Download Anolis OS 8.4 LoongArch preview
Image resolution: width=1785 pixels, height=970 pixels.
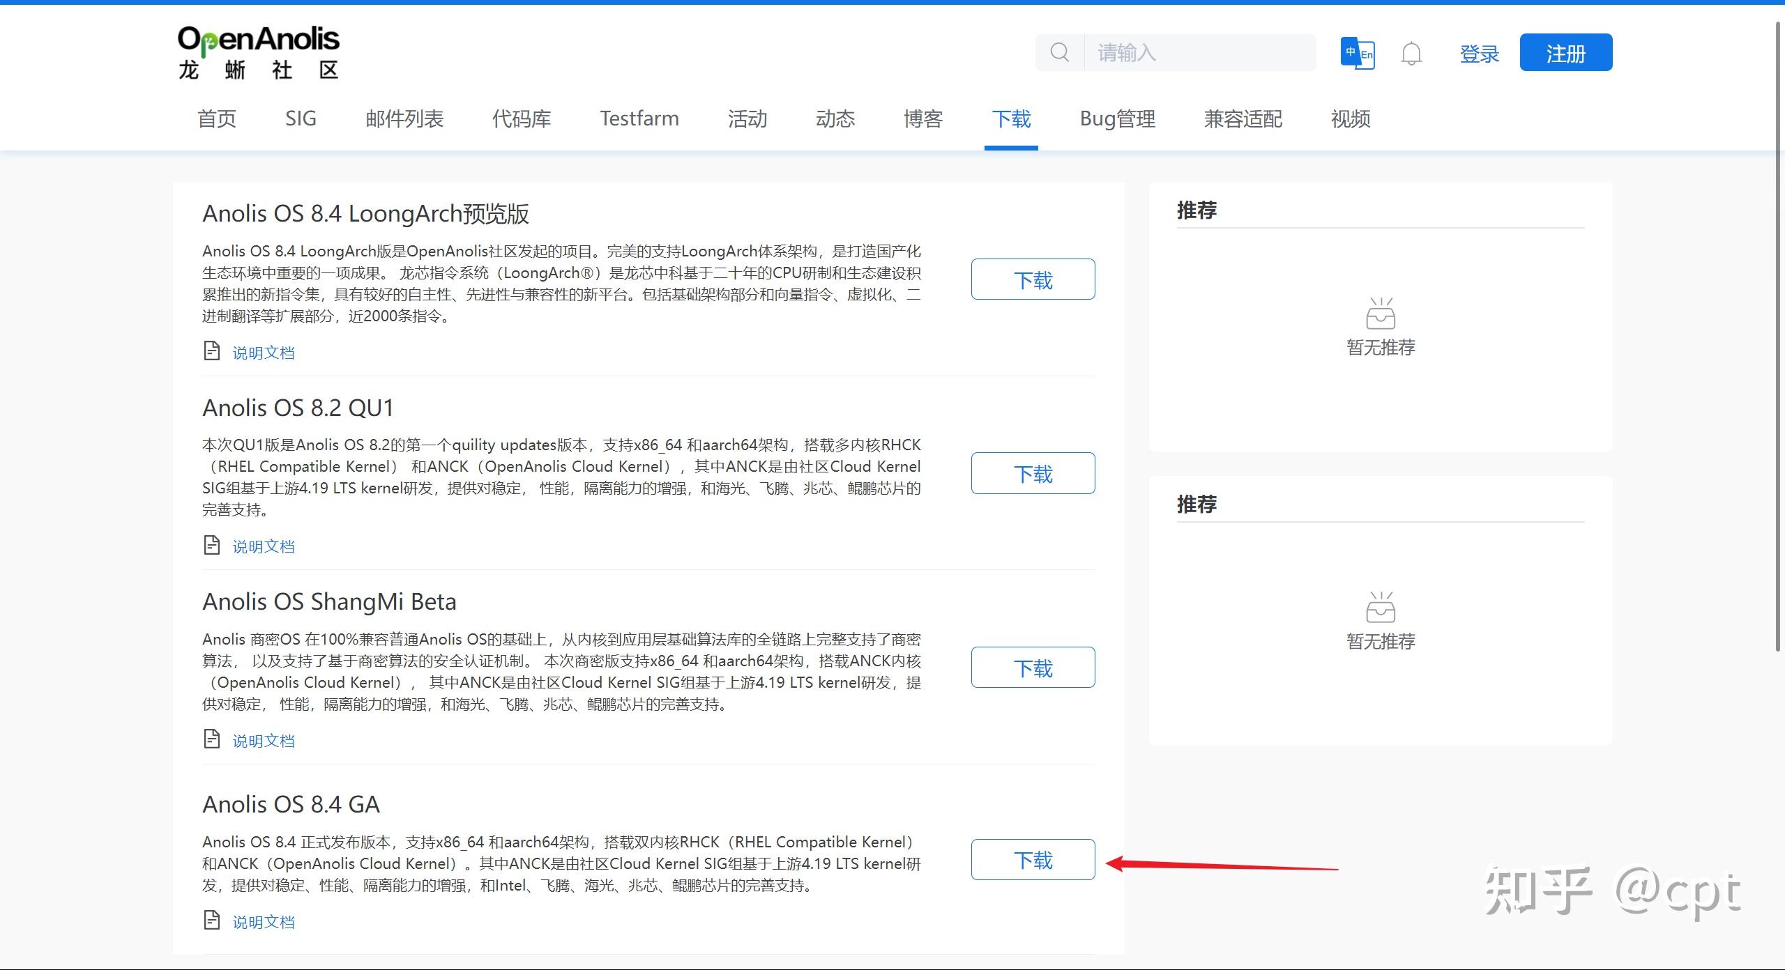pyautogui.click(x=1033, y=279)
